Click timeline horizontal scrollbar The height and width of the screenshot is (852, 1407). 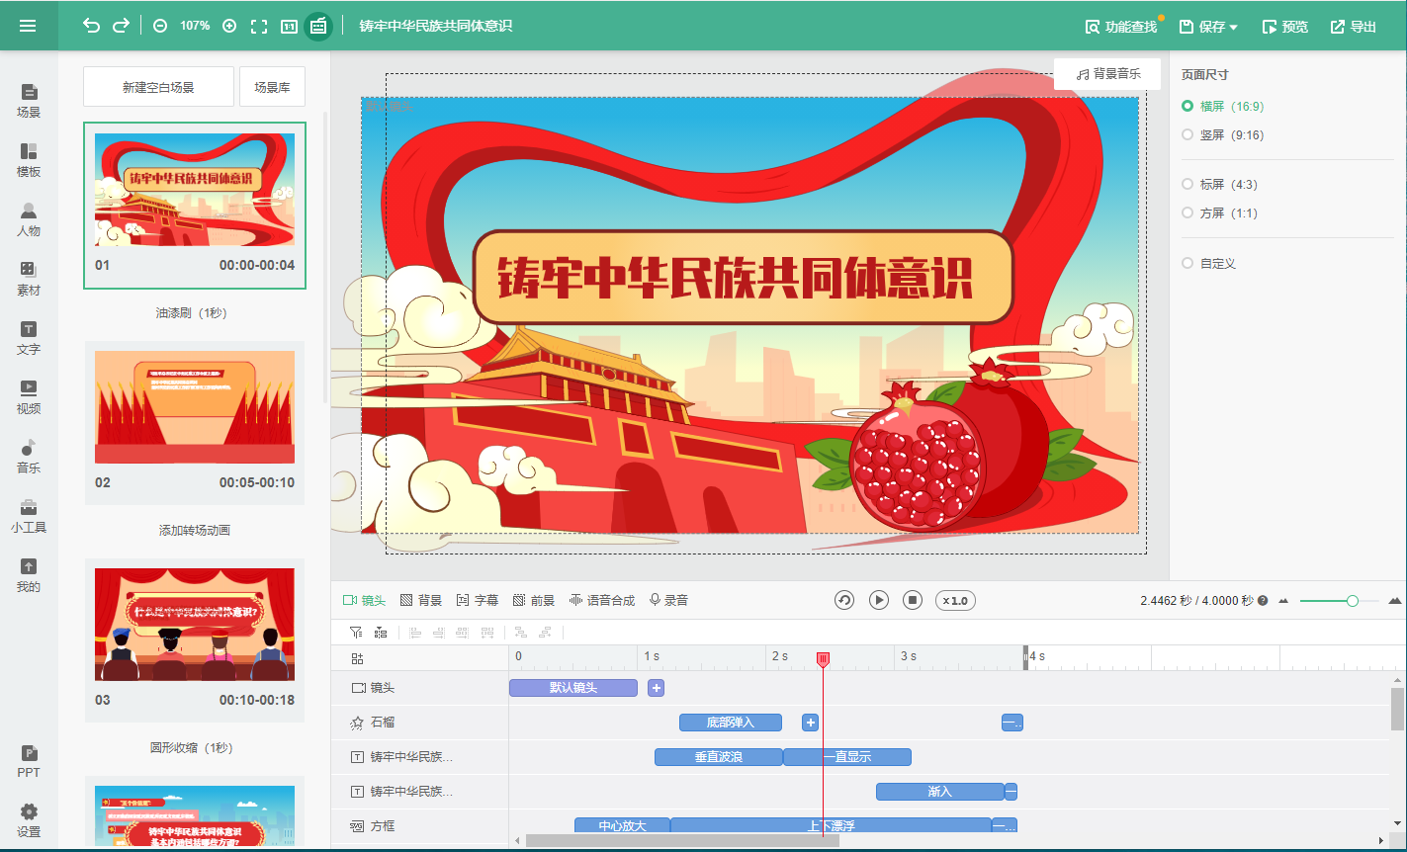[682, 840]
